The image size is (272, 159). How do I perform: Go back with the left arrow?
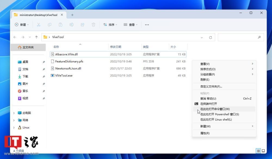(x=15, y=37)
